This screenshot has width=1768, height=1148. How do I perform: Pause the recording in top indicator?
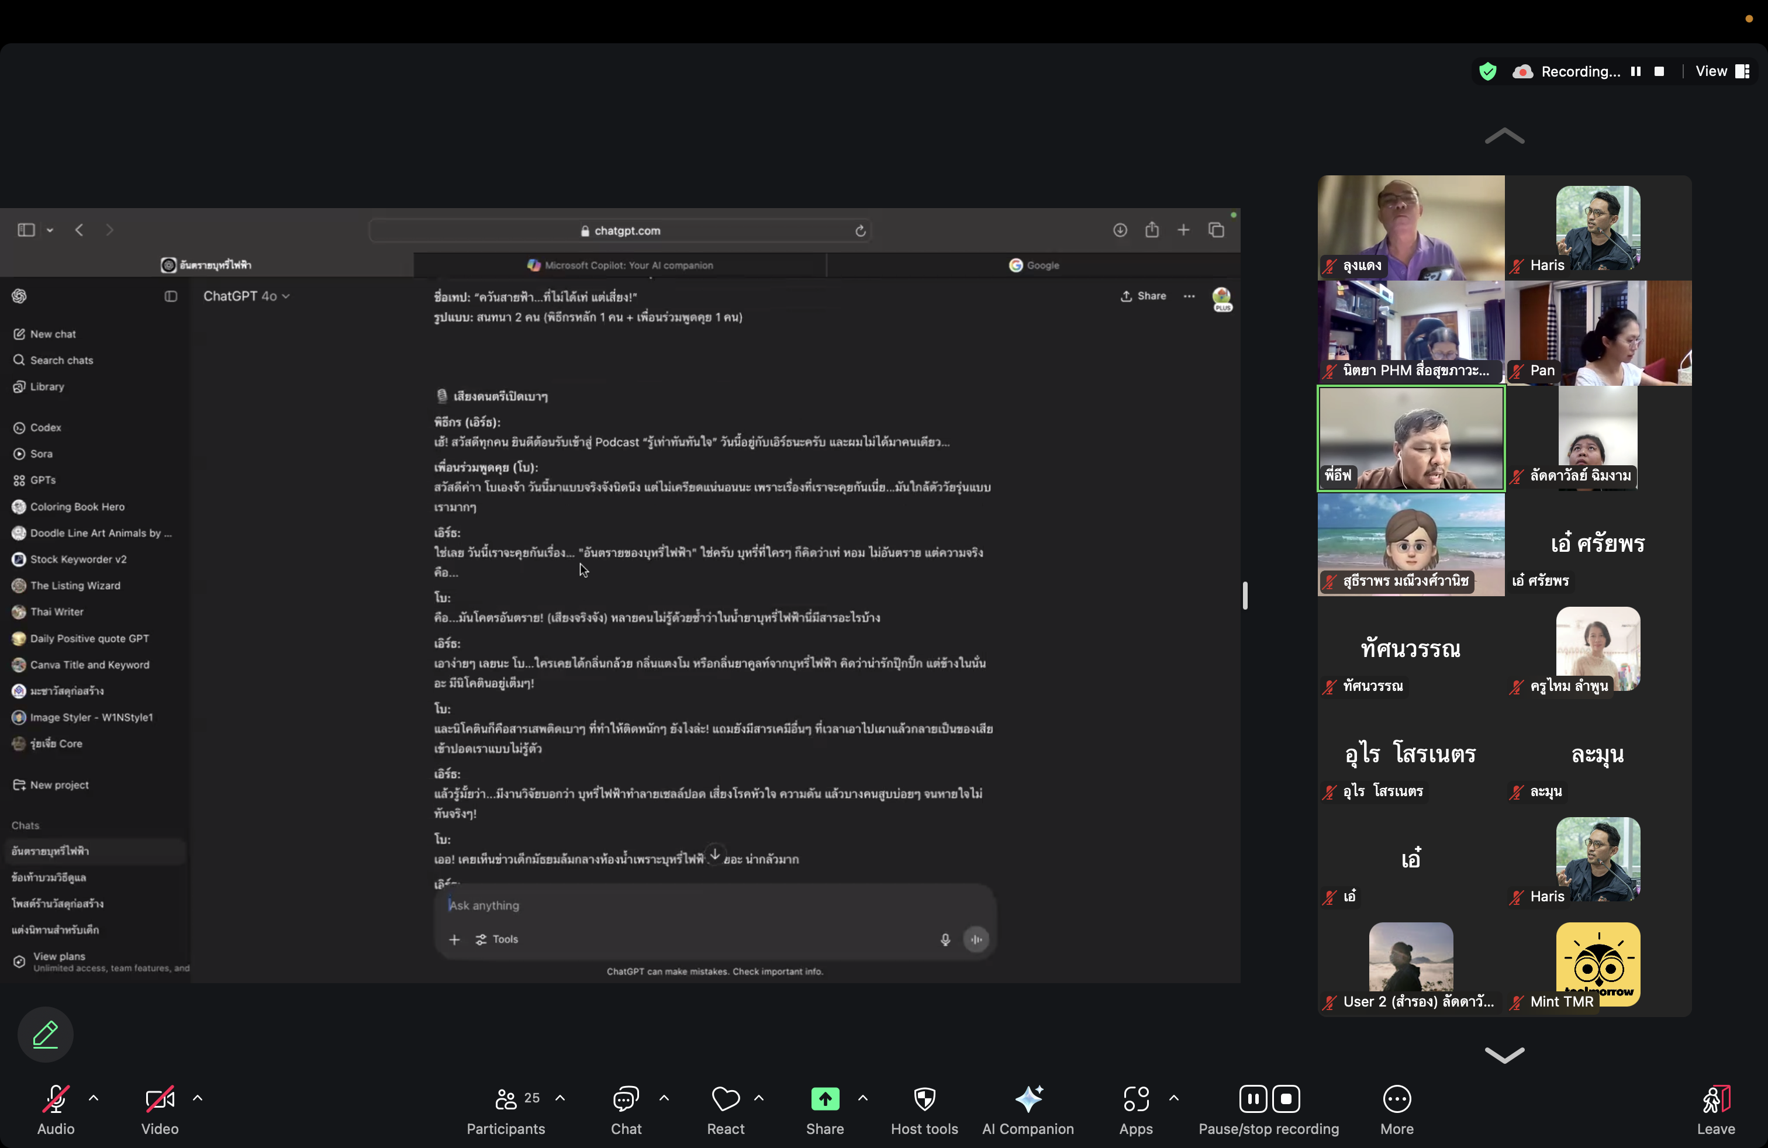pos(1635,71)
